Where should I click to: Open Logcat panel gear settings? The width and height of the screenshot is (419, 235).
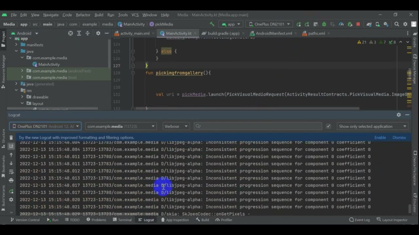pyautogui.click(x=399, y=115)
